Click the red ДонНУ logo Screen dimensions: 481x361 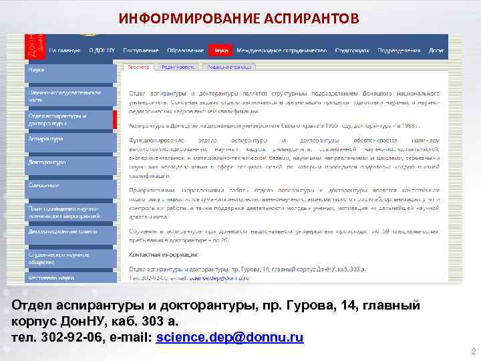pos(35,46)
